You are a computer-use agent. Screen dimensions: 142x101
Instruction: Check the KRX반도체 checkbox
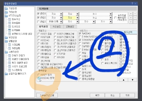39,50
